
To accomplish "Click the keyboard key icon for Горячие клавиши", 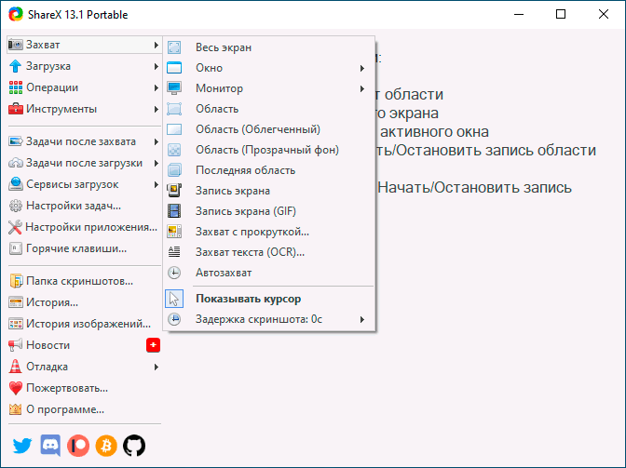I will [16, 248].
